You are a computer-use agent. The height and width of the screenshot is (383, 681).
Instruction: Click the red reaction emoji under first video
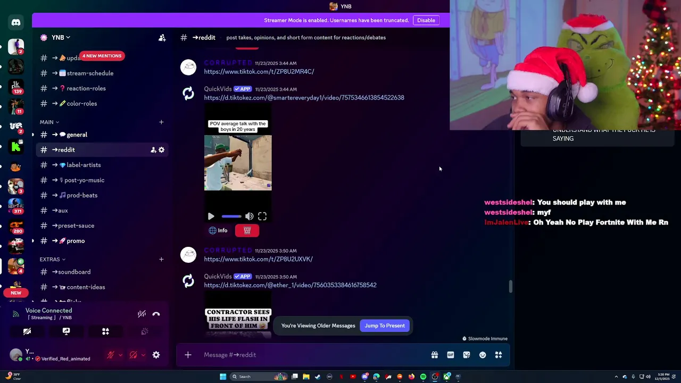click(247, 230)
